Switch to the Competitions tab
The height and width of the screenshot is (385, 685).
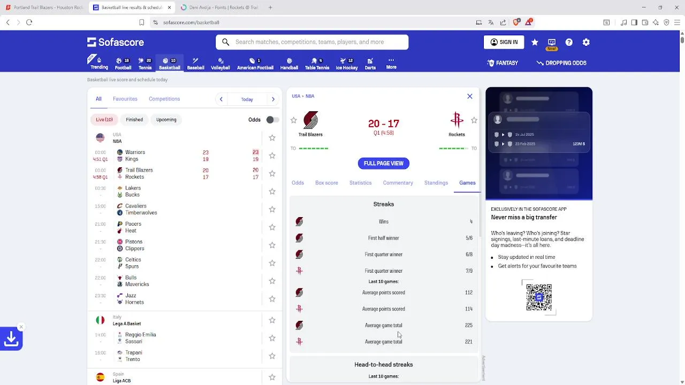click(x=164, y=99)
